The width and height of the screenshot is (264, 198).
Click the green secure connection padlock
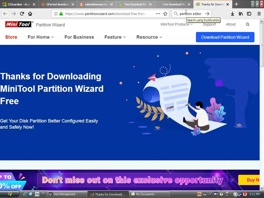coord(61,14)
